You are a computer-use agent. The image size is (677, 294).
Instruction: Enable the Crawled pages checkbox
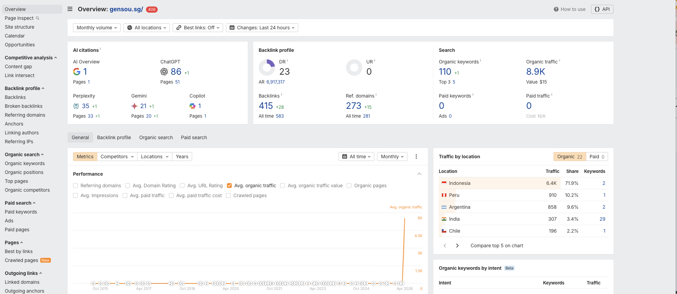tap(228, 195)
